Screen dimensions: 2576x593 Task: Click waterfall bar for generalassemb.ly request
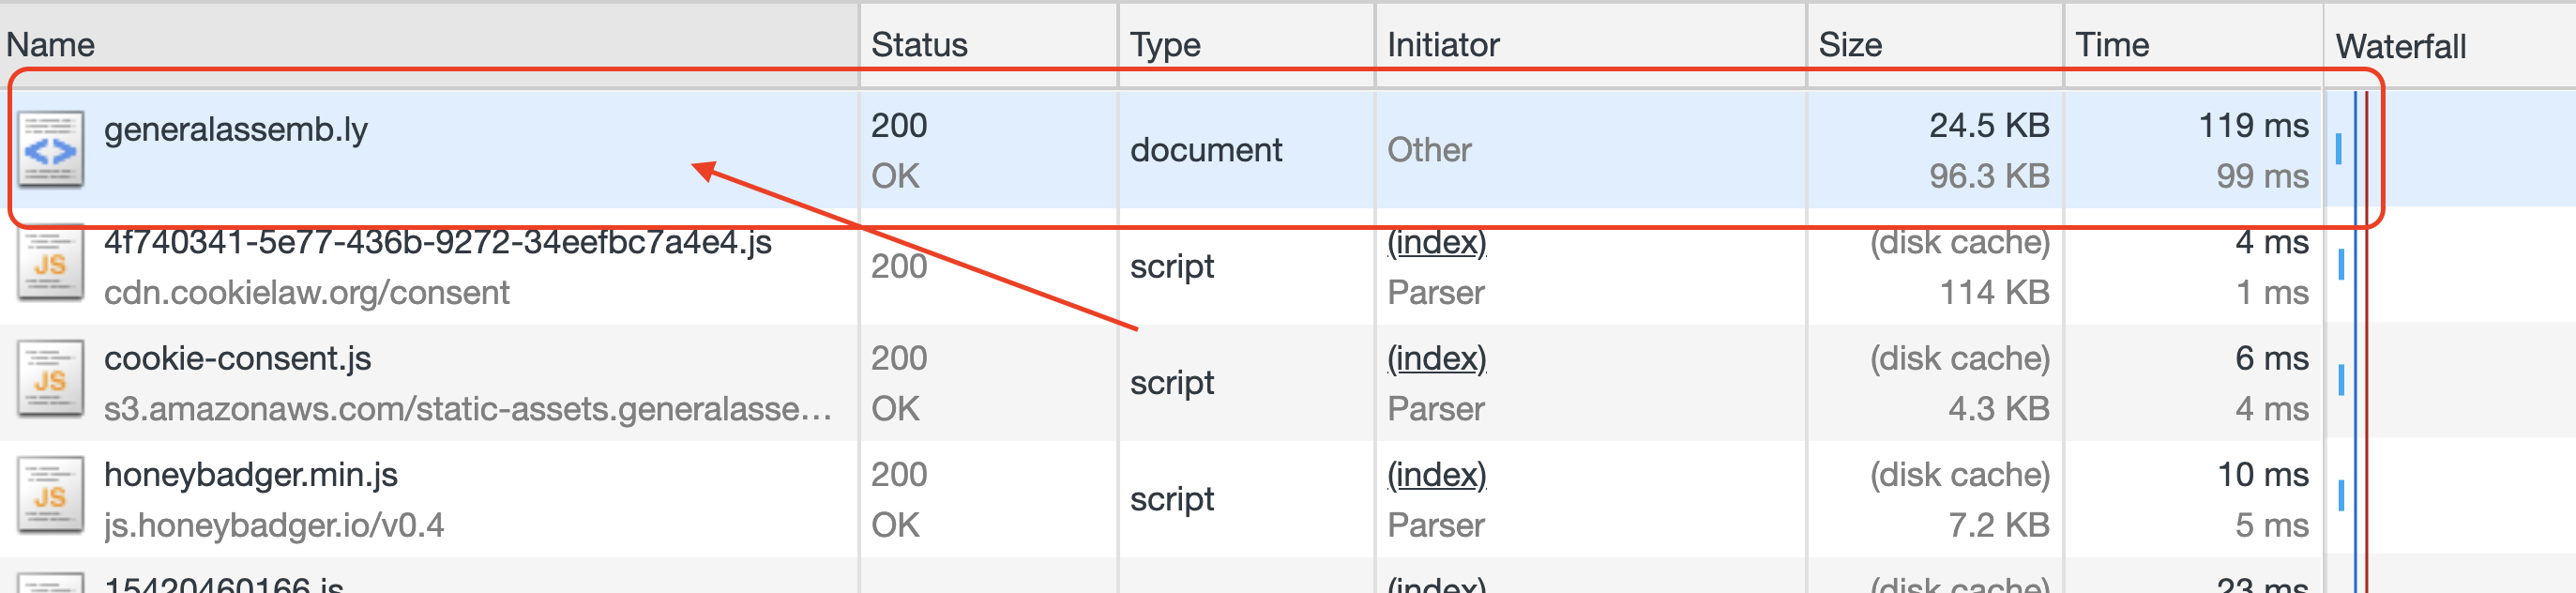(x=2338, y=150)
